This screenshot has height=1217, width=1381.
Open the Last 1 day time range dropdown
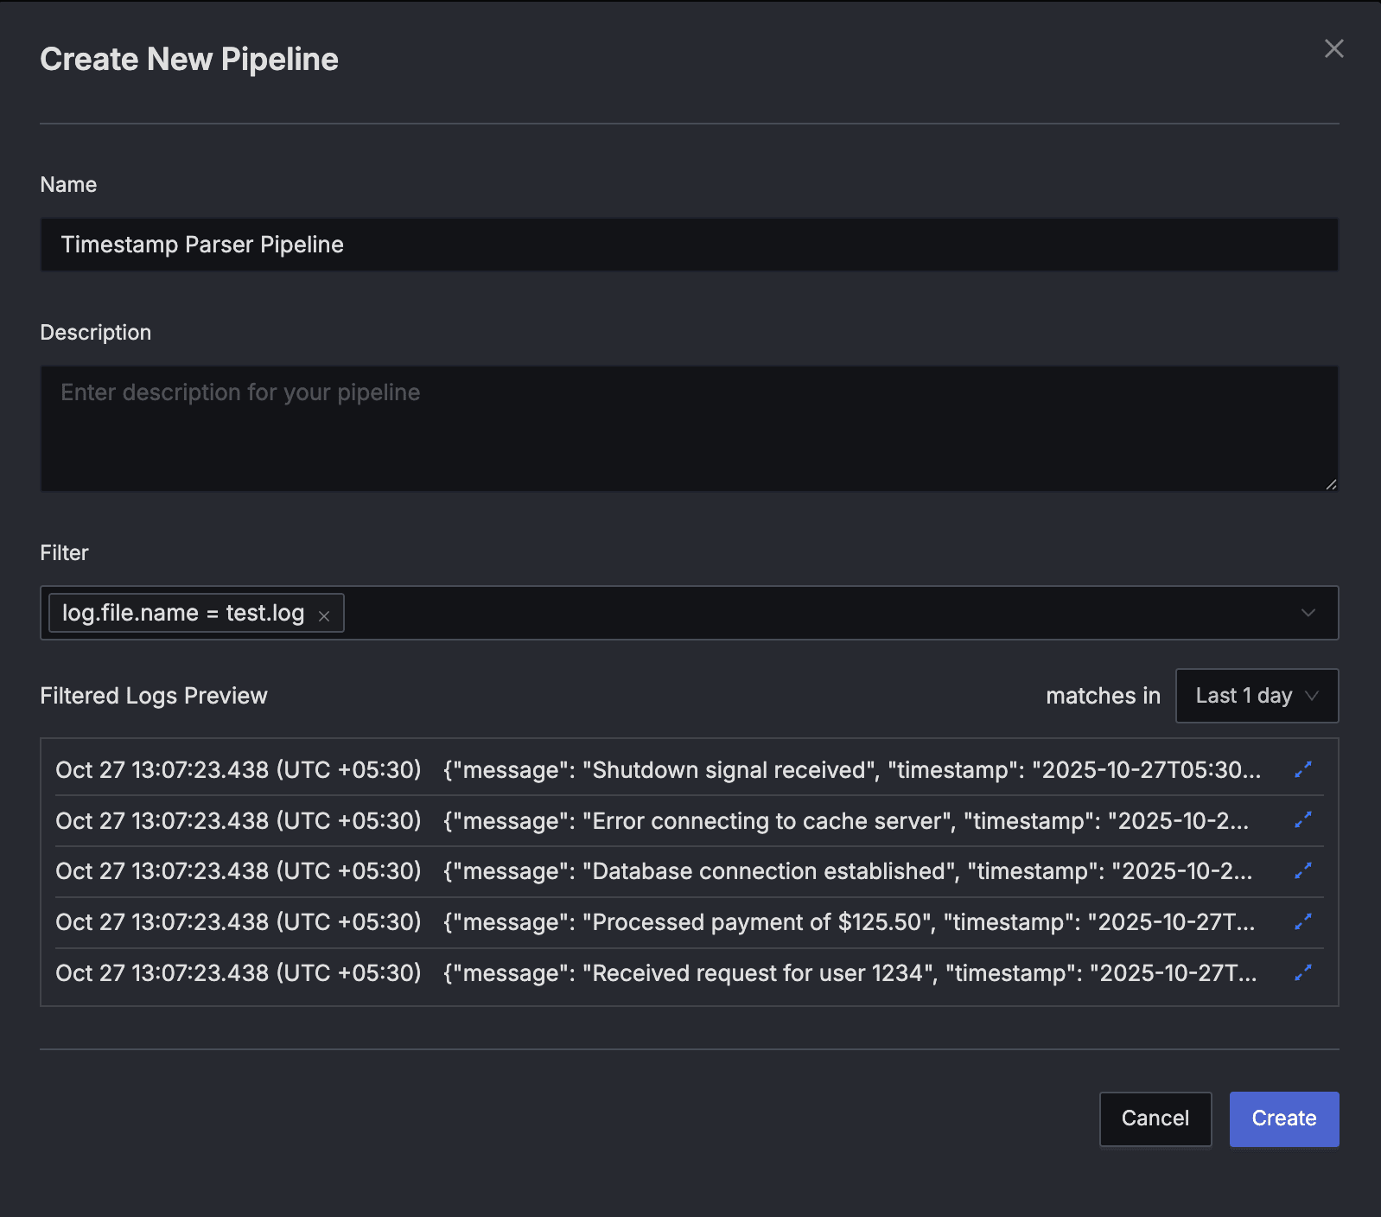[x=1257, y=696]
